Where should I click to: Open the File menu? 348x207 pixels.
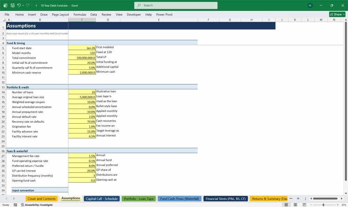tap(7, 14)
